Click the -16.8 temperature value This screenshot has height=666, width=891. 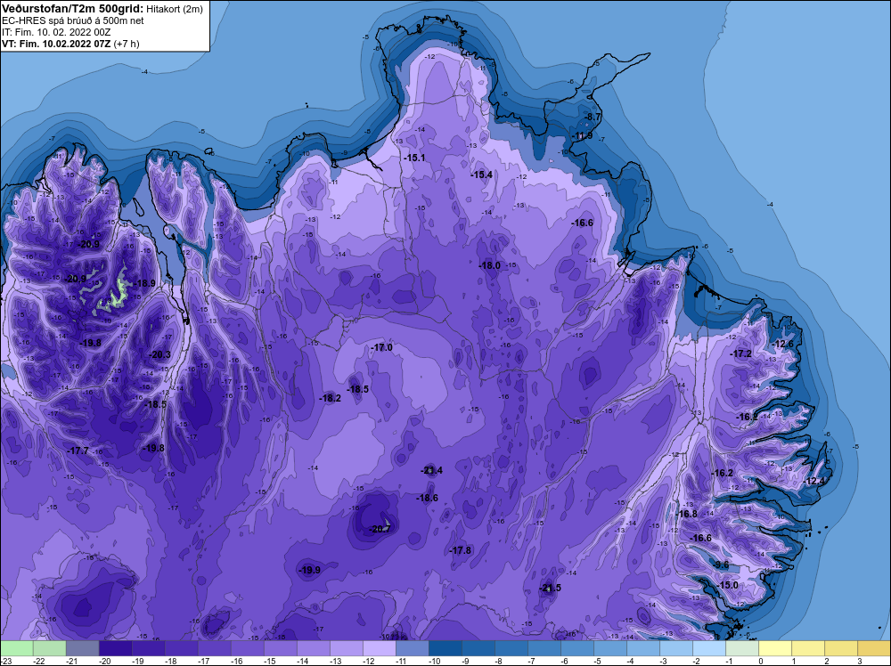click(x=686, y=514)
